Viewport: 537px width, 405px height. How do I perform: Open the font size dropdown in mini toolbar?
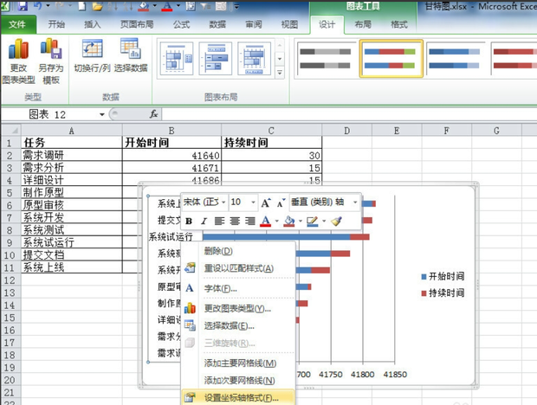(253, 202)
